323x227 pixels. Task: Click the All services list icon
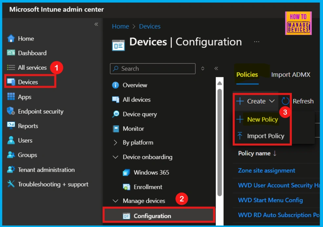[11, 67]
